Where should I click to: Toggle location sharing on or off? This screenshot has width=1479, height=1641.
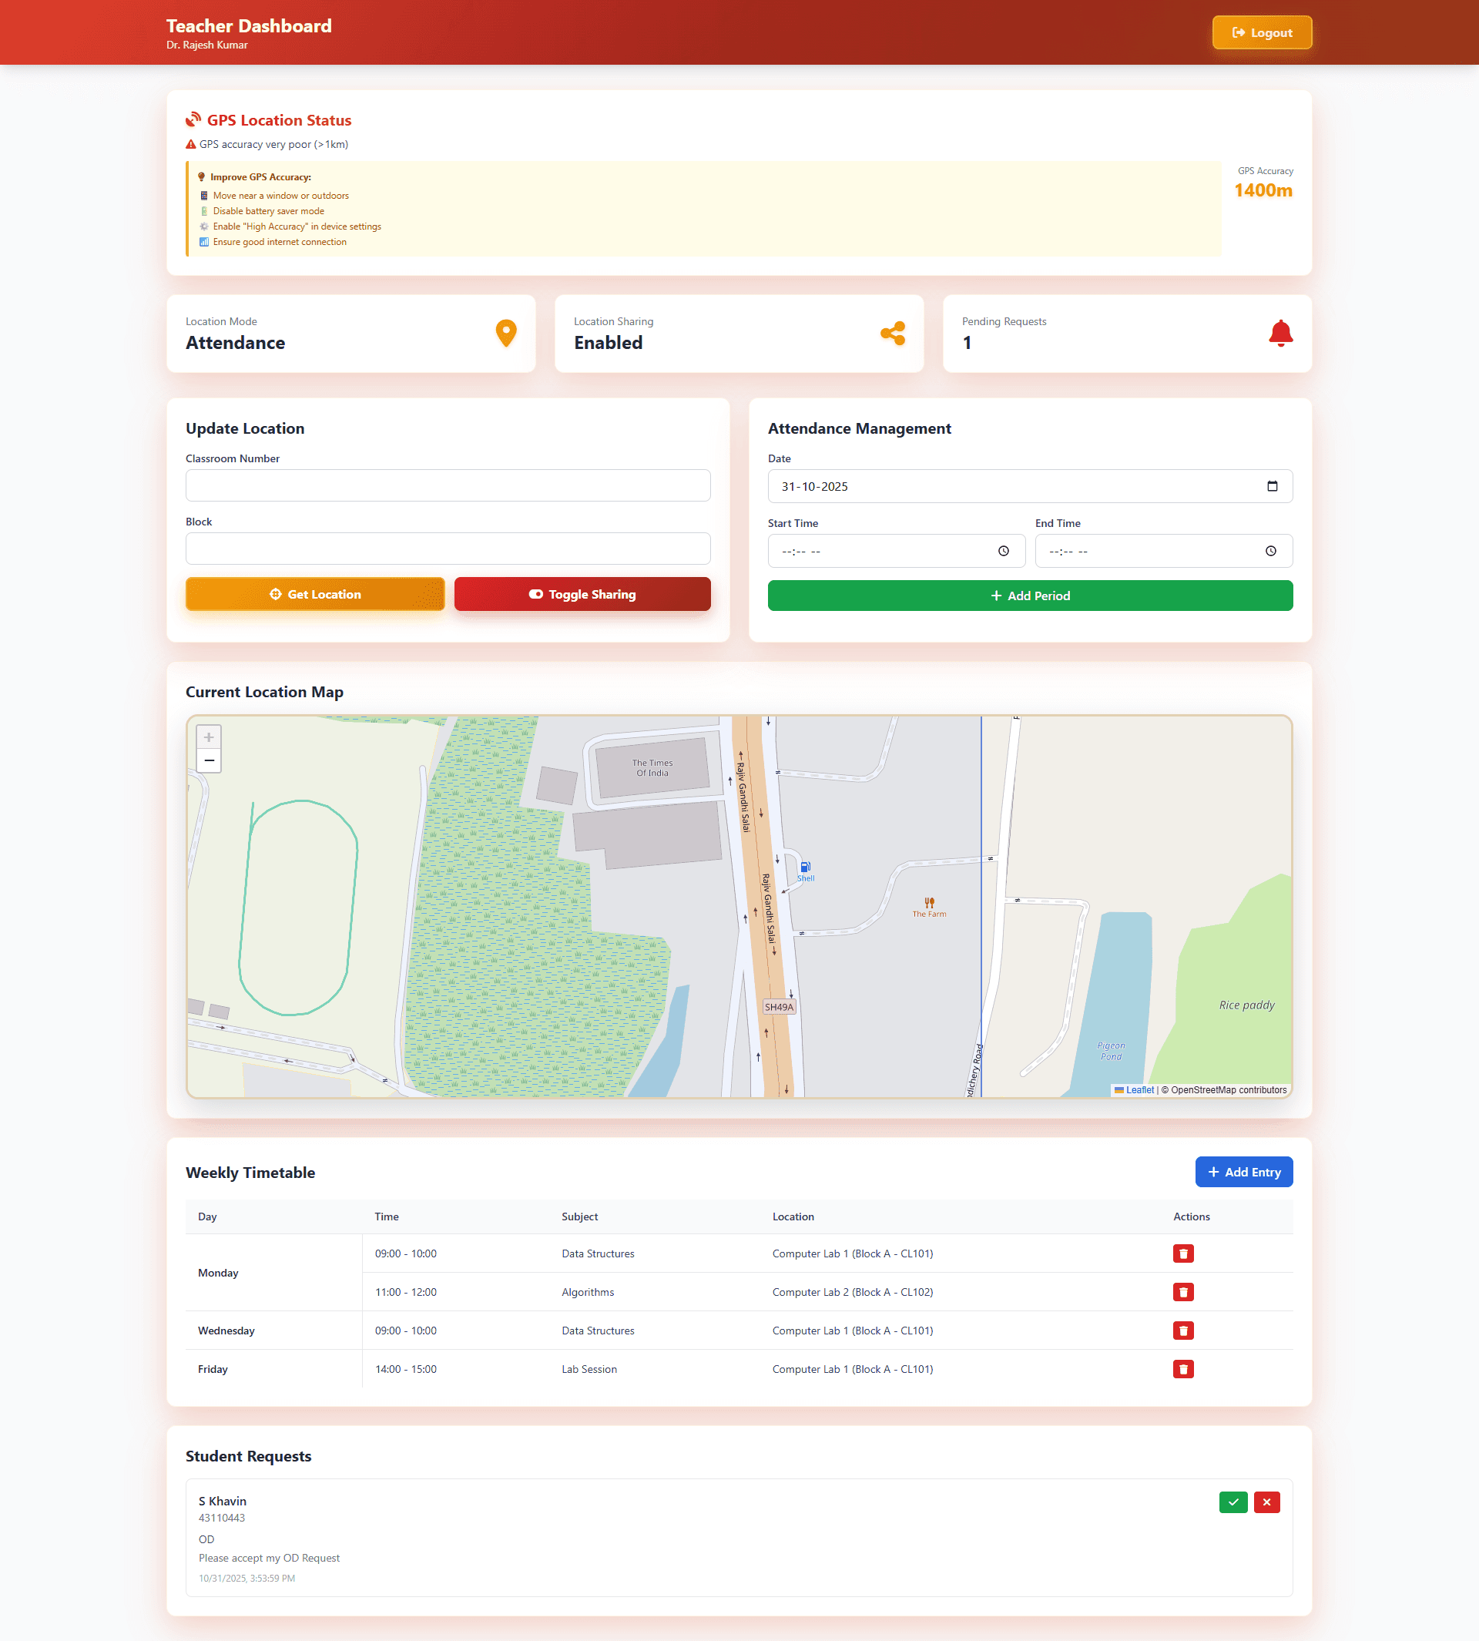582,594
